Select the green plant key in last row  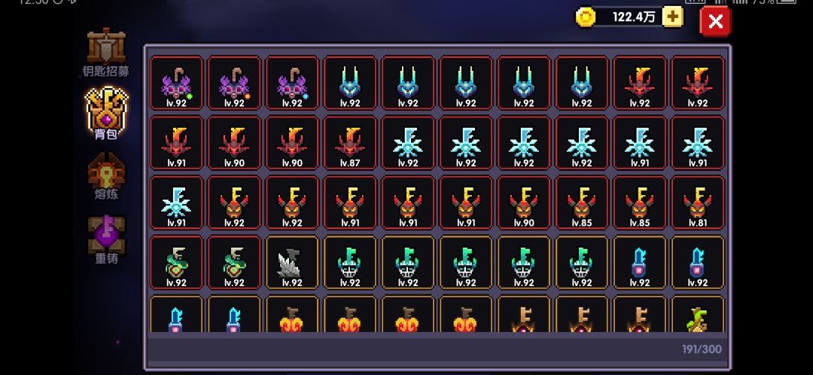point(697,314)
